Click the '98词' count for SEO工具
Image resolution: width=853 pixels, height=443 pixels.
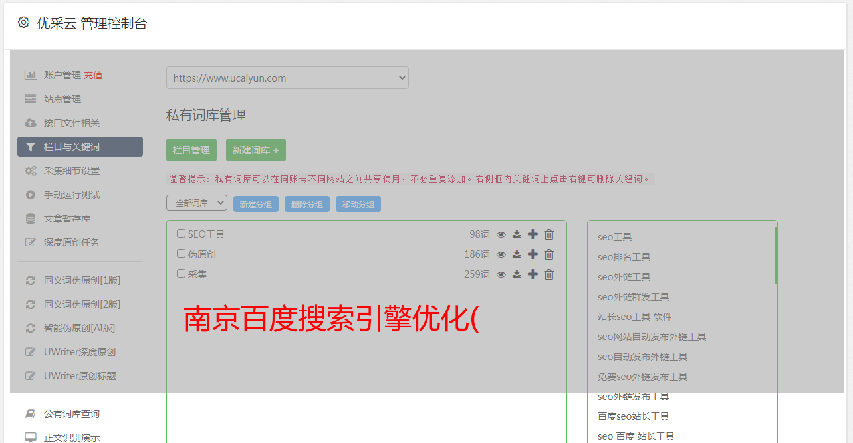point(479,234)
